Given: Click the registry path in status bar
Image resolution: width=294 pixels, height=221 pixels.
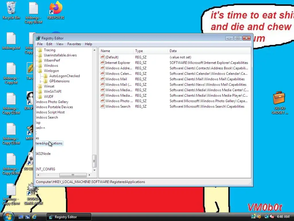Looking at the screenshot, I should (90, 182).
